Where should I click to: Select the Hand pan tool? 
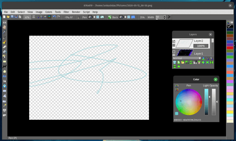click(x=4, y=27)
